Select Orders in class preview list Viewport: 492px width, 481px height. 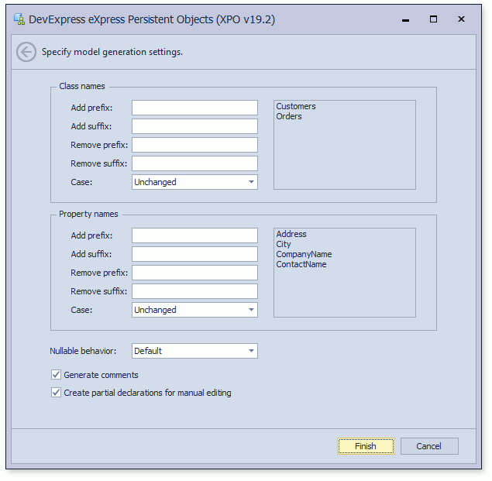point(289,116)
